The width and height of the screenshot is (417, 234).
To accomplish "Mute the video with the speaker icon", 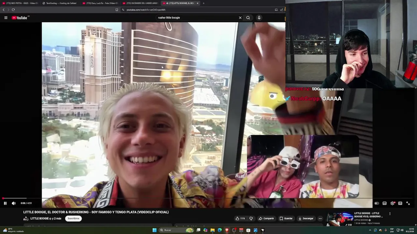I will (x=14, y=203).
